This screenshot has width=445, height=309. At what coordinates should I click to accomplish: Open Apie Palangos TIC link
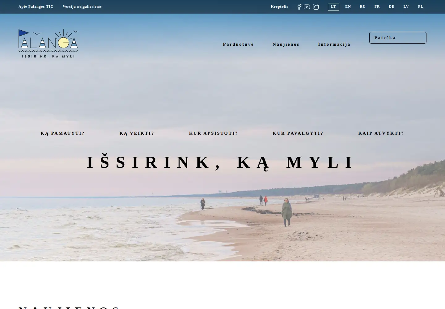click(36, 6)
